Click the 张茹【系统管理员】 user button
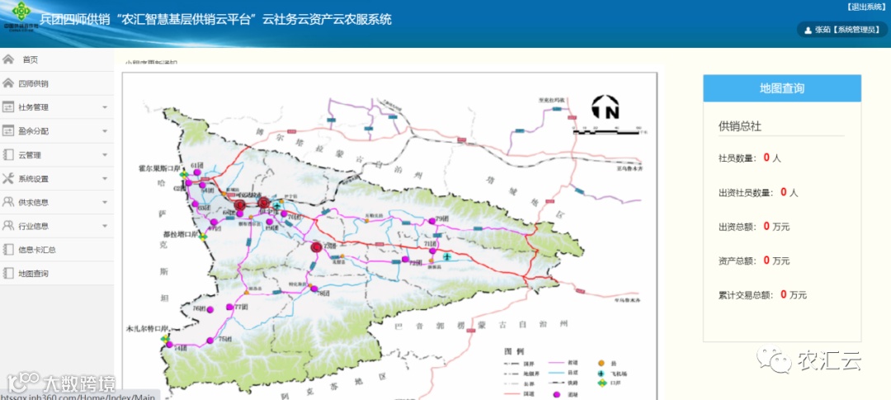The height and width of the screenshot is (400, 891). [842, 30]
